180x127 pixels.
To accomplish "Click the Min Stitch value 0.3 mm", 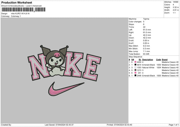I will point(146,49).
